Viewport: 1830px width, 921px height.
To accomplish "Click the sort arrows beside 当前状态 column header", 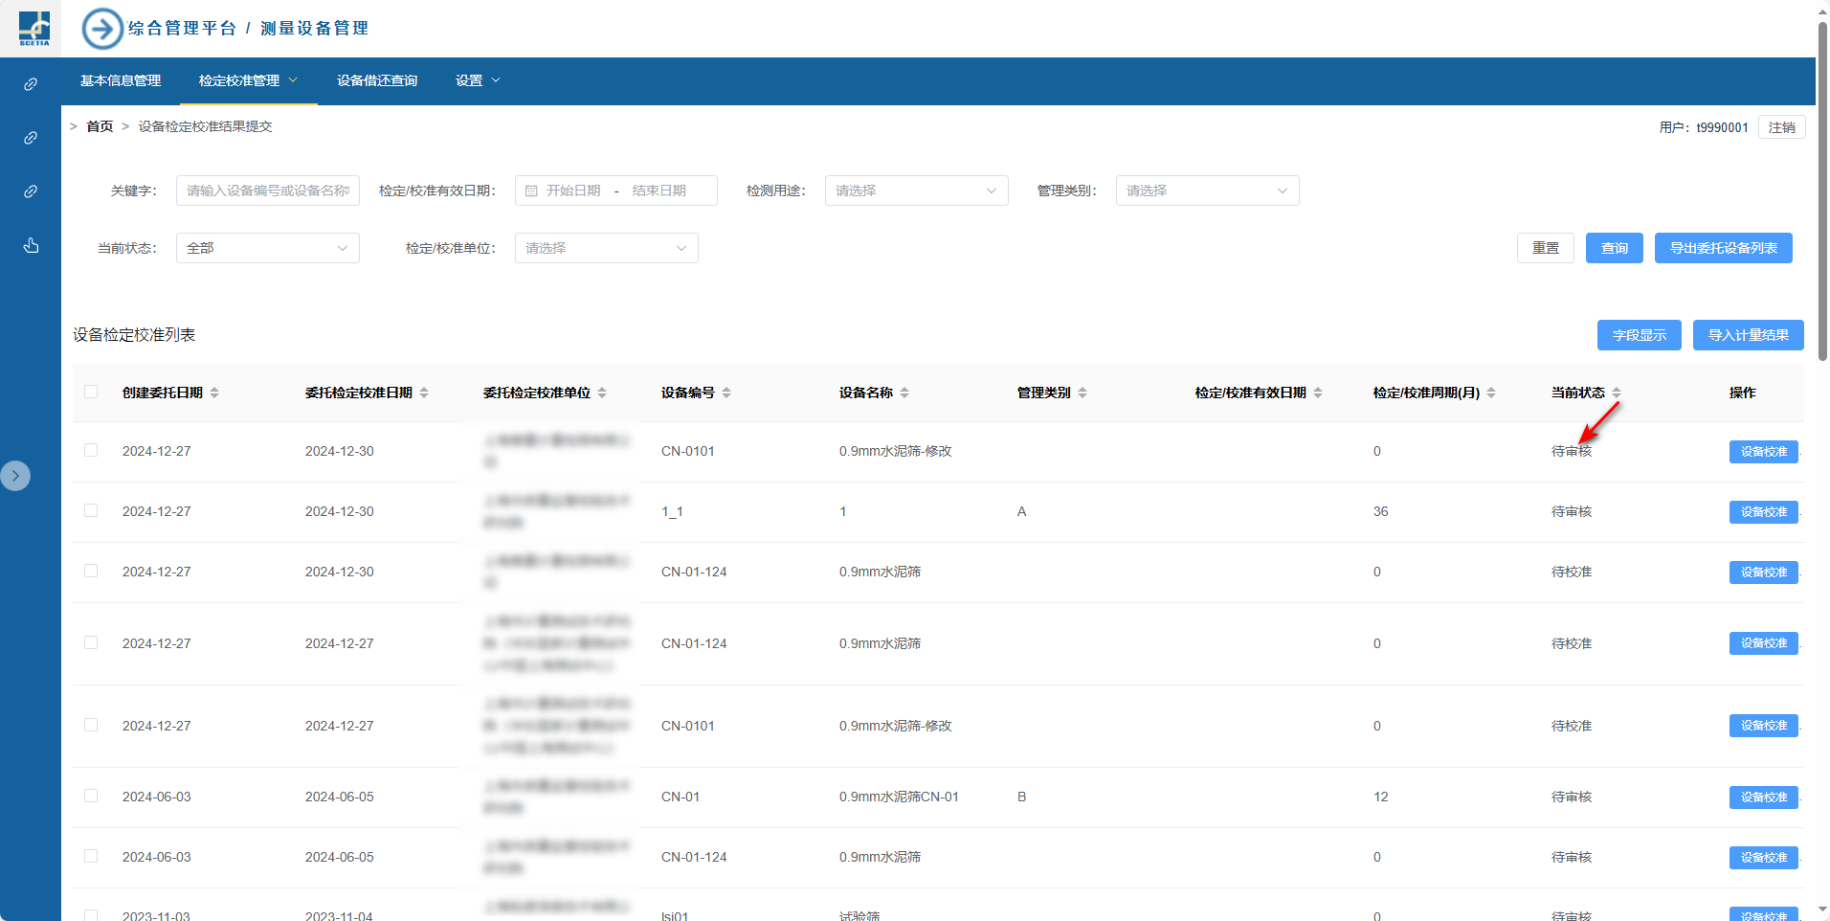I will [x=1617, y=393].
